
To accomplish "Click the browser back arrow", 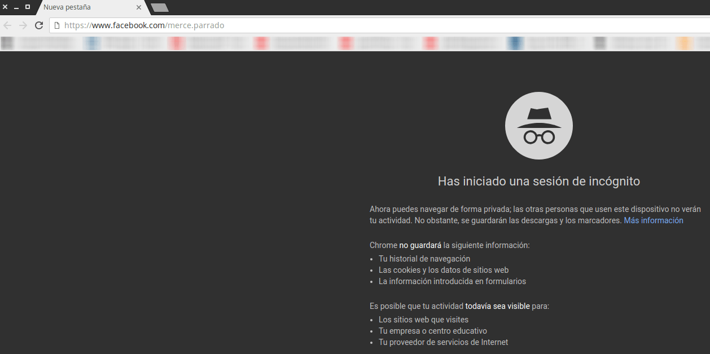I will click(7, 25).
